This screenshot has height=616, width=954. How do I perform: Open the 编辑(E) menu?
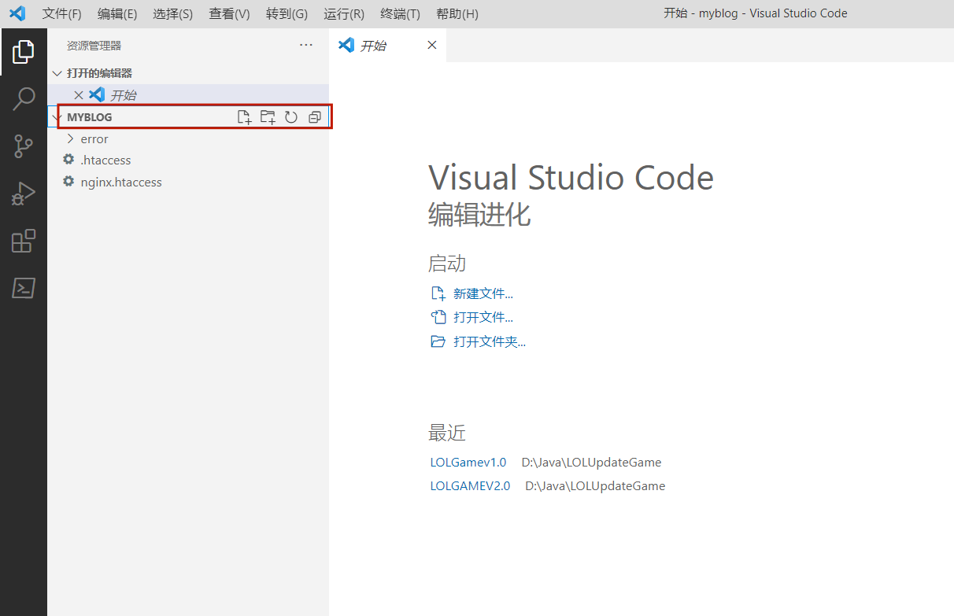click(x=117, y=14)
